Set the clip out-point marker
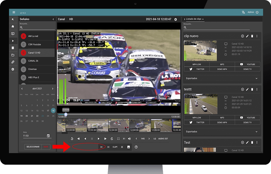 (x=108, y=147)
